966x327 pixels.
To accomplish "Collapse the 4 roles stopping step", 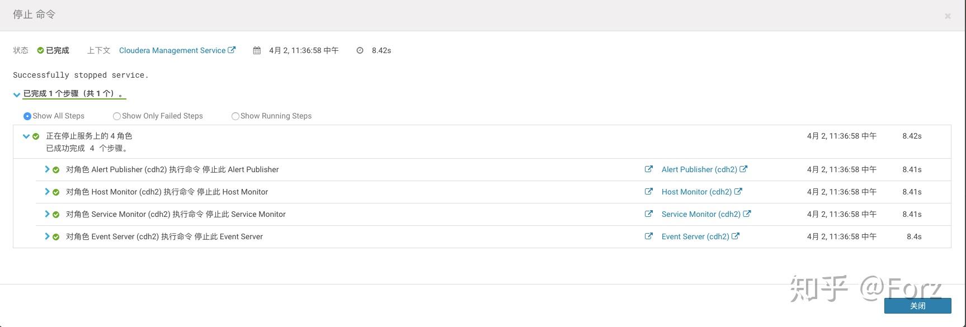I will point(26,136).
